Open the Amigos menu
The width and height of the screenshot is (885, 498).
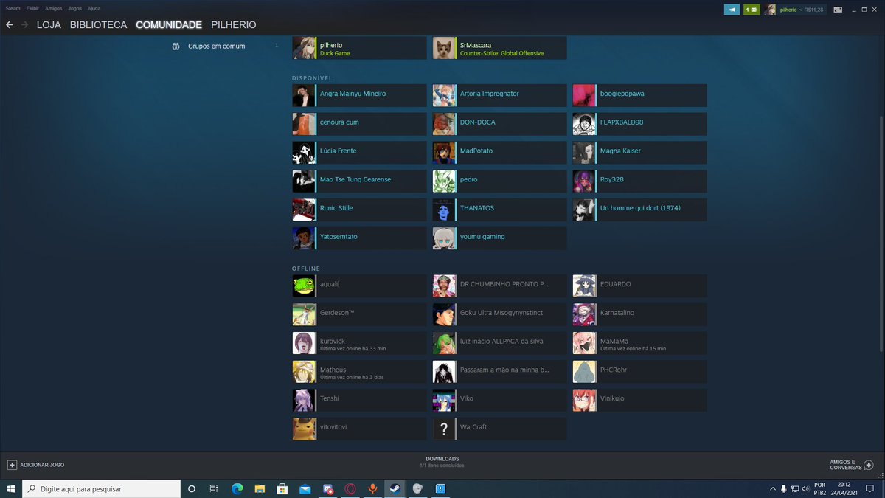click(54, 8)
